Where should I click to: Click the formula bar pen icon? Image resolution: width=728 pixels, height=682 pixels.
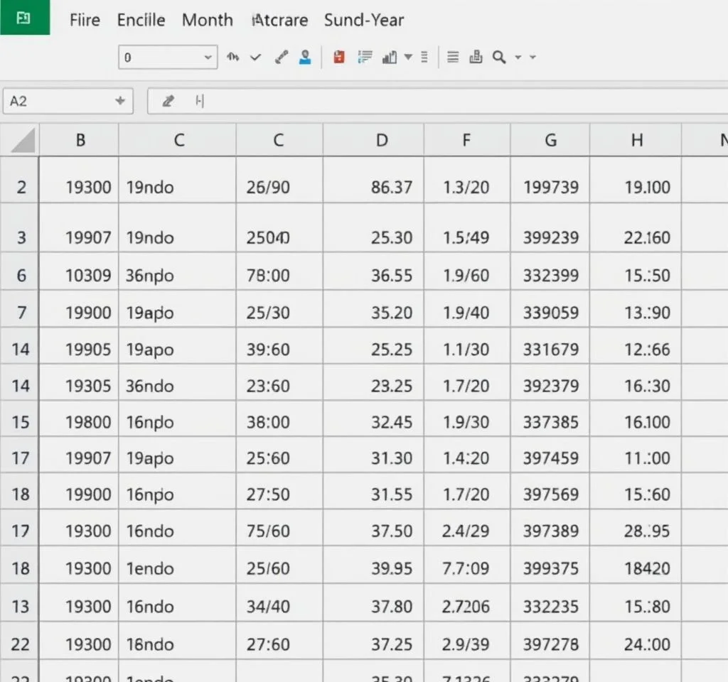coord(168,101)
